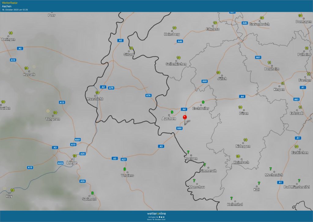
Task: Click the A1 badge left of Bad Münstereifel
Action: click(280, 183)
